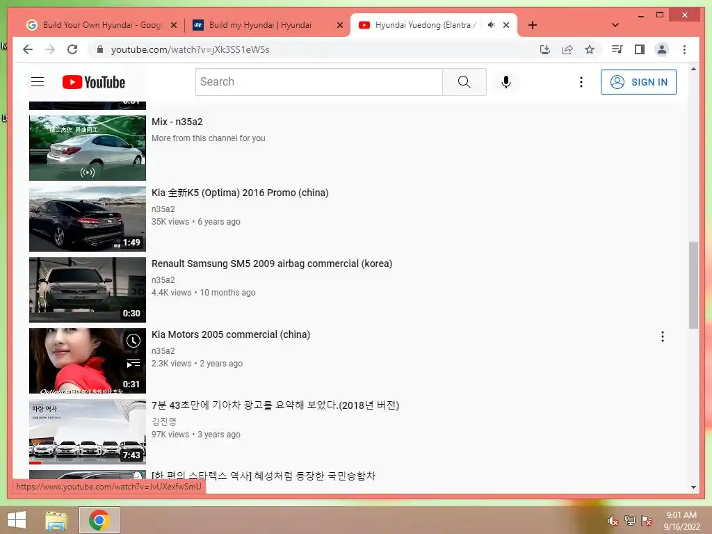Image resolution: width=712 pixels, height=534 pixels.
Task: Go to the YouTube home logo
Action: pos(94,82)
